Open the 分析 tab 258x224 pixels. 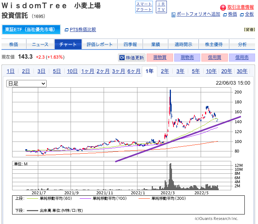[242, 44]
